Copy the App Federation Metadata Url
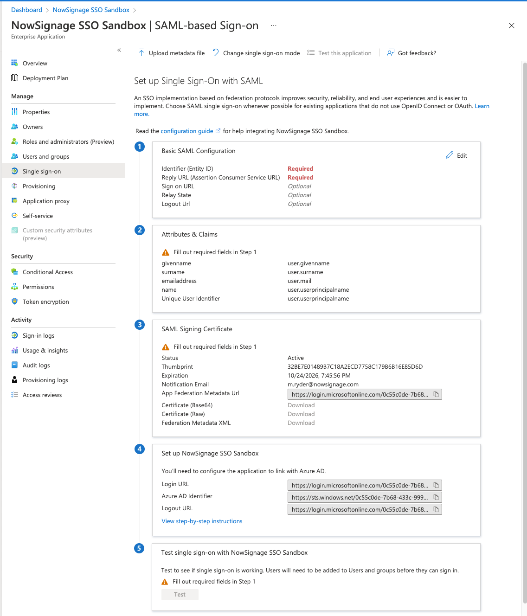This screenshot has width=527, height=616. point(436,394)
